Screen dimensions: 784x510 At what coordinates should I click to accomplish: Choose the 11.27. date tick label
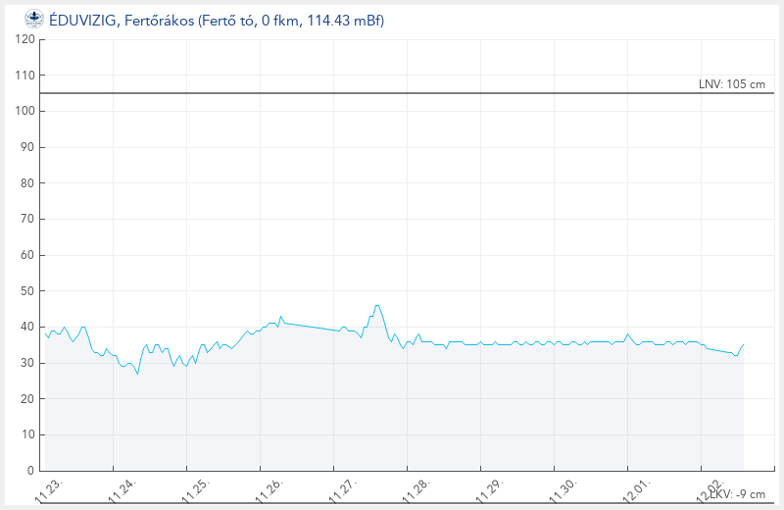point(343,490)
